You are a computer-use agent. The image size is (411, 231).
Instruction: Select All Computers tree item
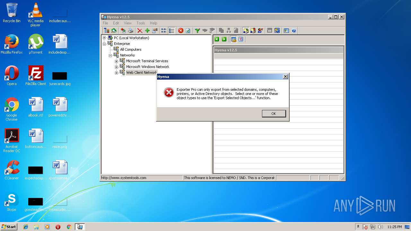coord(131,49)
